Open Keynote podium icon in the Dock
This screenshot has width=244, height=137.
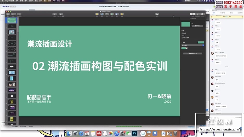pyautogui.click(x=149, y=133)
